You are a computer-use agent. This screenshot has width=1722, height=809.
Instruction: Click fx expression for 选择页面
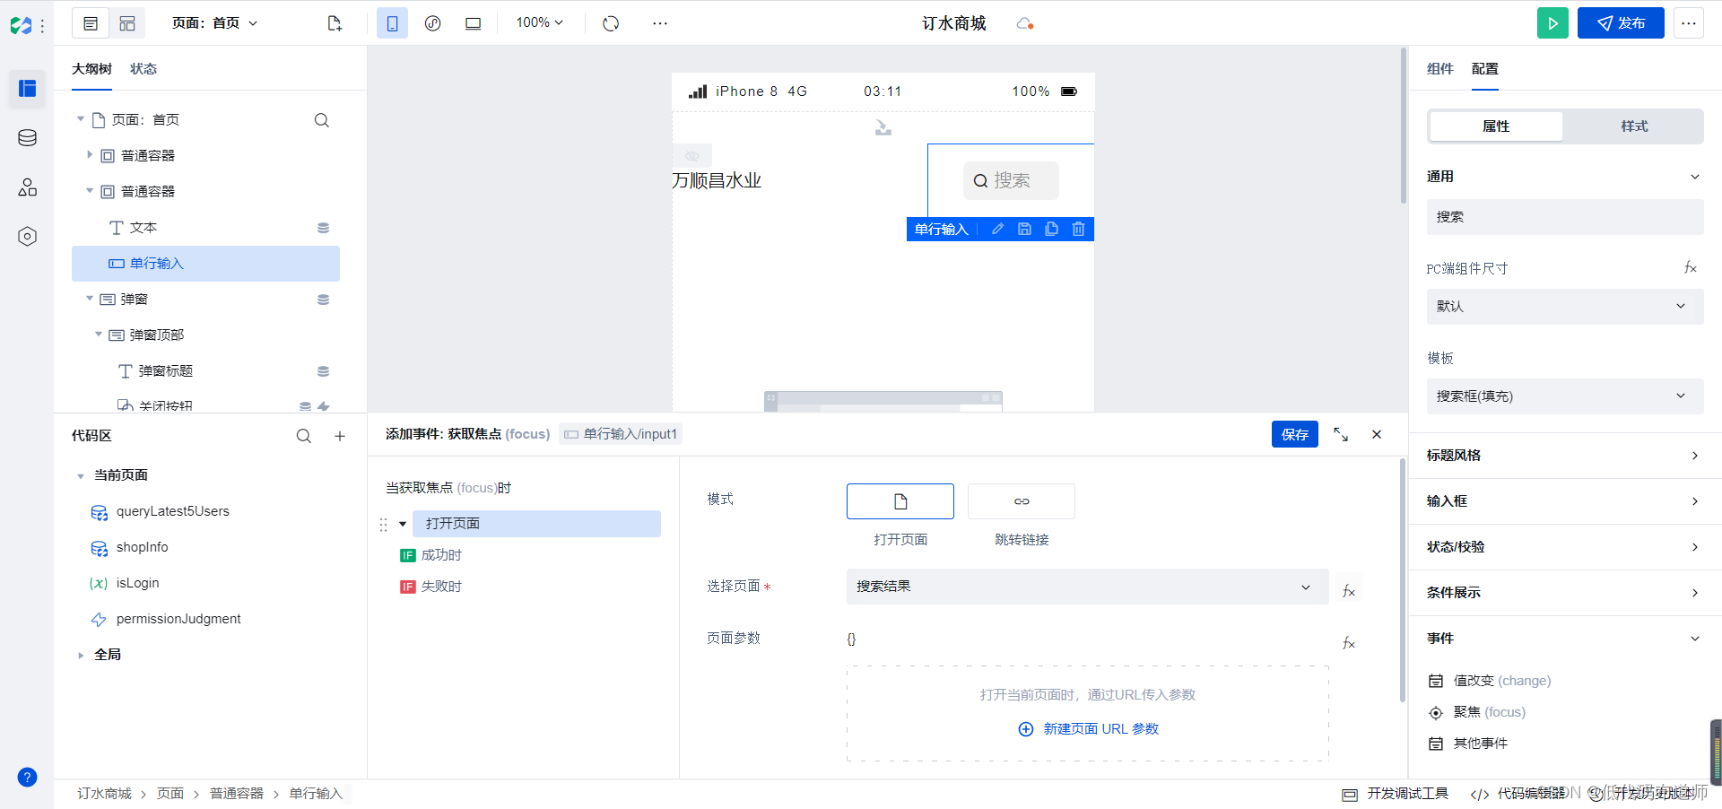click(x=1348, y=590)
